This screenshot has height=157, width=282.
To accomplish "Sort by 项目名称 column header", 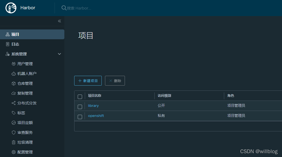I will pos(95,96).
